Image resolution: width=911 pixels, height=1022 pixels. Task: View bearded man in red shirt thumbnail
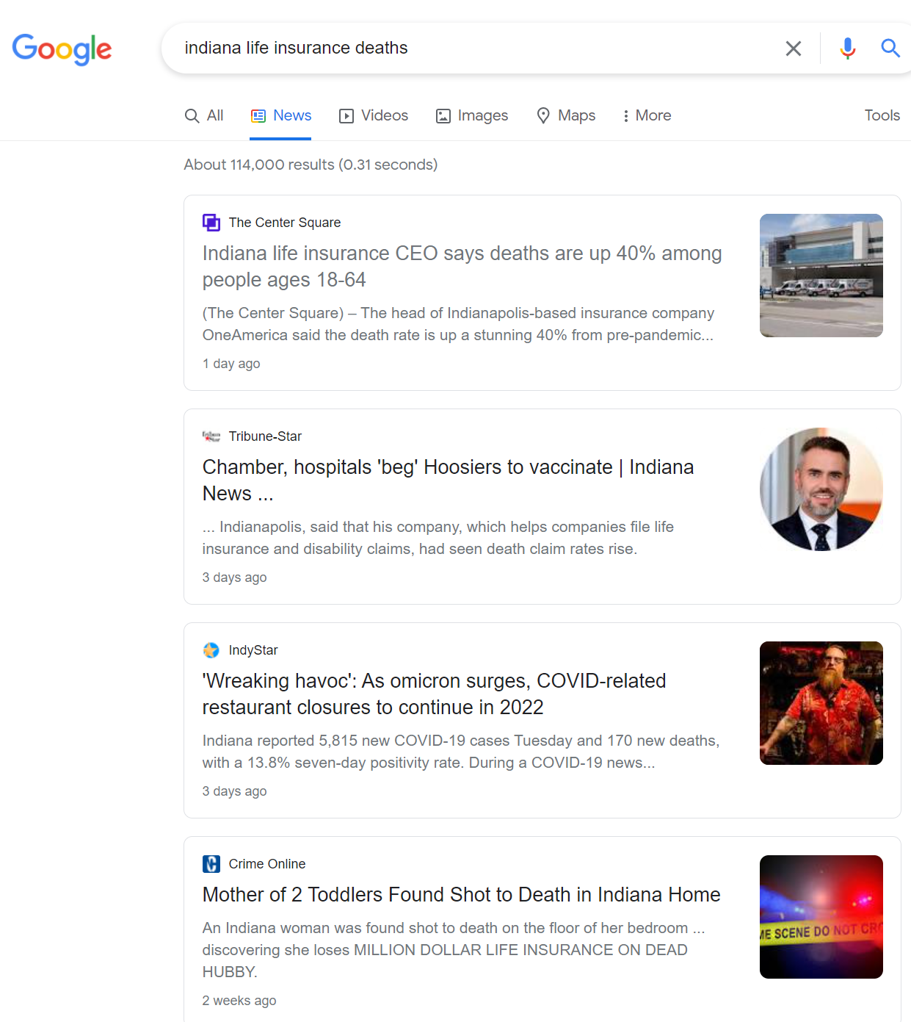tap(821, 703)
